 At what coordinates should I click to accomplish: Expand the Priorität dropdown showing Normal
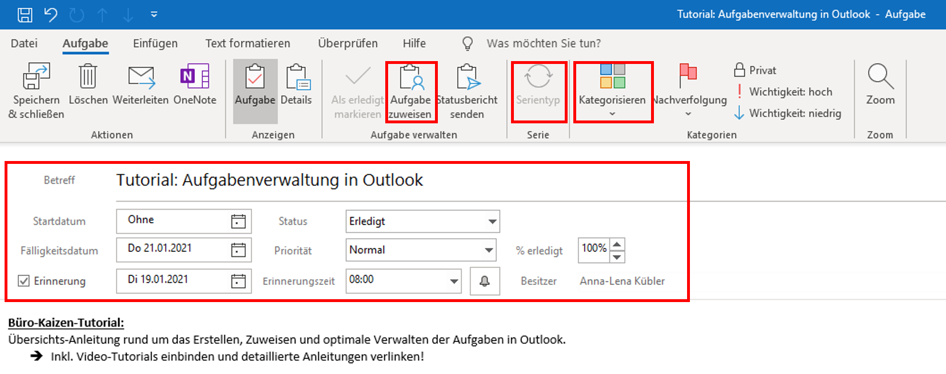pos(489,250)
